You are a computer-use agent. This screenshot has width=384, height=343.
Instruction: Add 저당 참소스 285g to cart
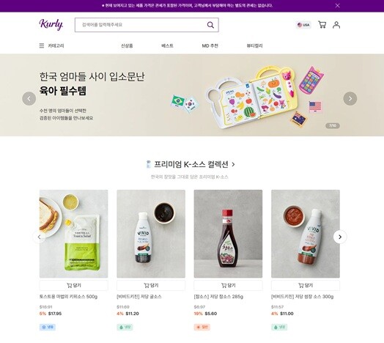click(x=228, y=285)
